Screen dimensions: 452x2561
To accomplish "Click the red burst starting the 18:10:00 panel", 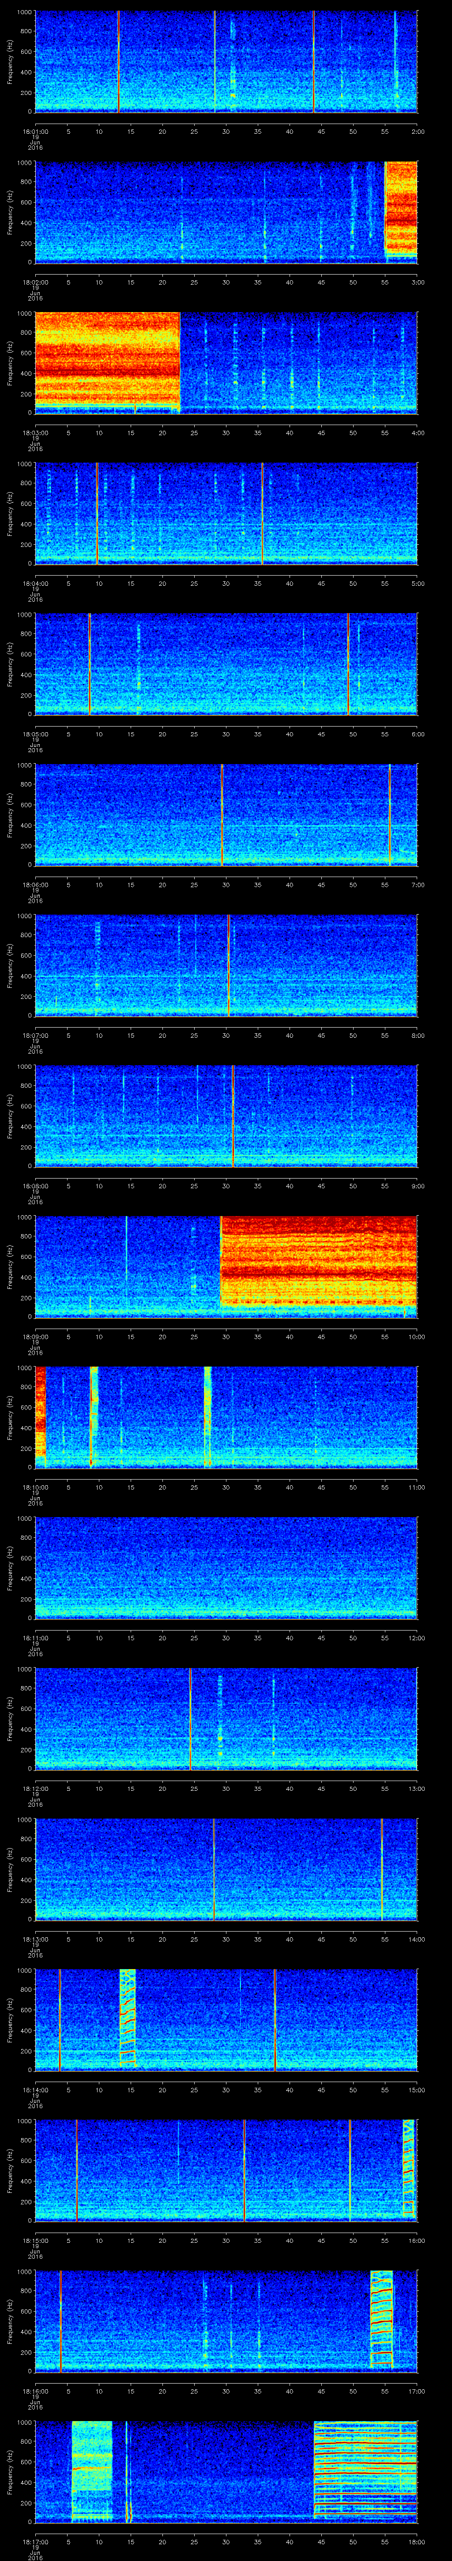I will pyautogui.click(x=41, y=1412).
